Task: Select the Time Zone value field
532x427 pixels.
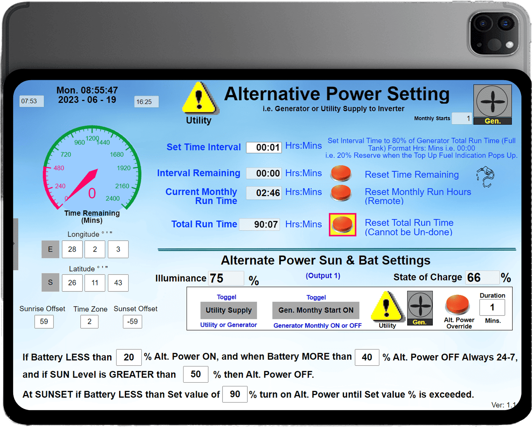Action: tap(89, 322)
